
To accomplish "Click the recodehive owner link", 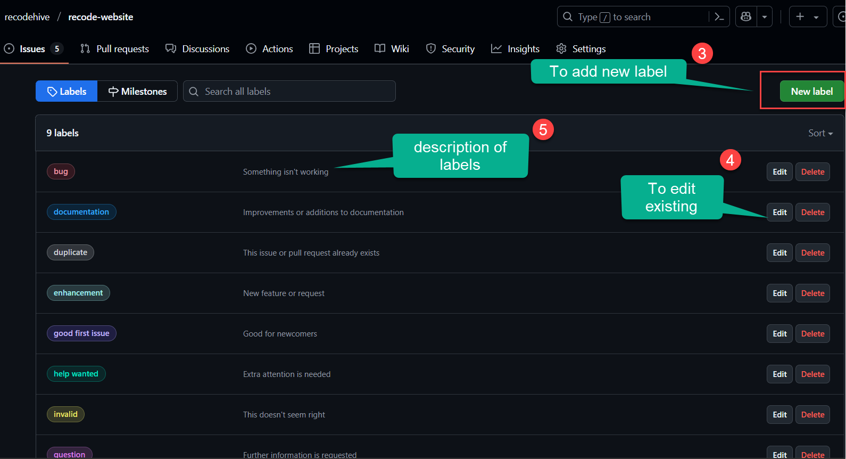I will coord(27,17).
